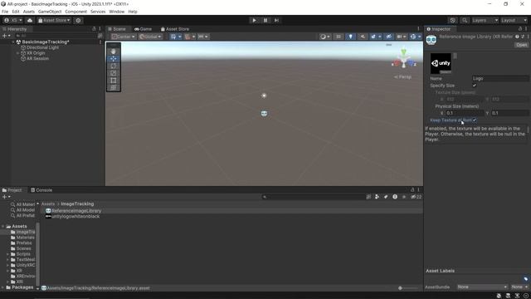Toggle scene lighting bulb icon
This screenshot has height=299, width=531.
click(x=350, y=37)
